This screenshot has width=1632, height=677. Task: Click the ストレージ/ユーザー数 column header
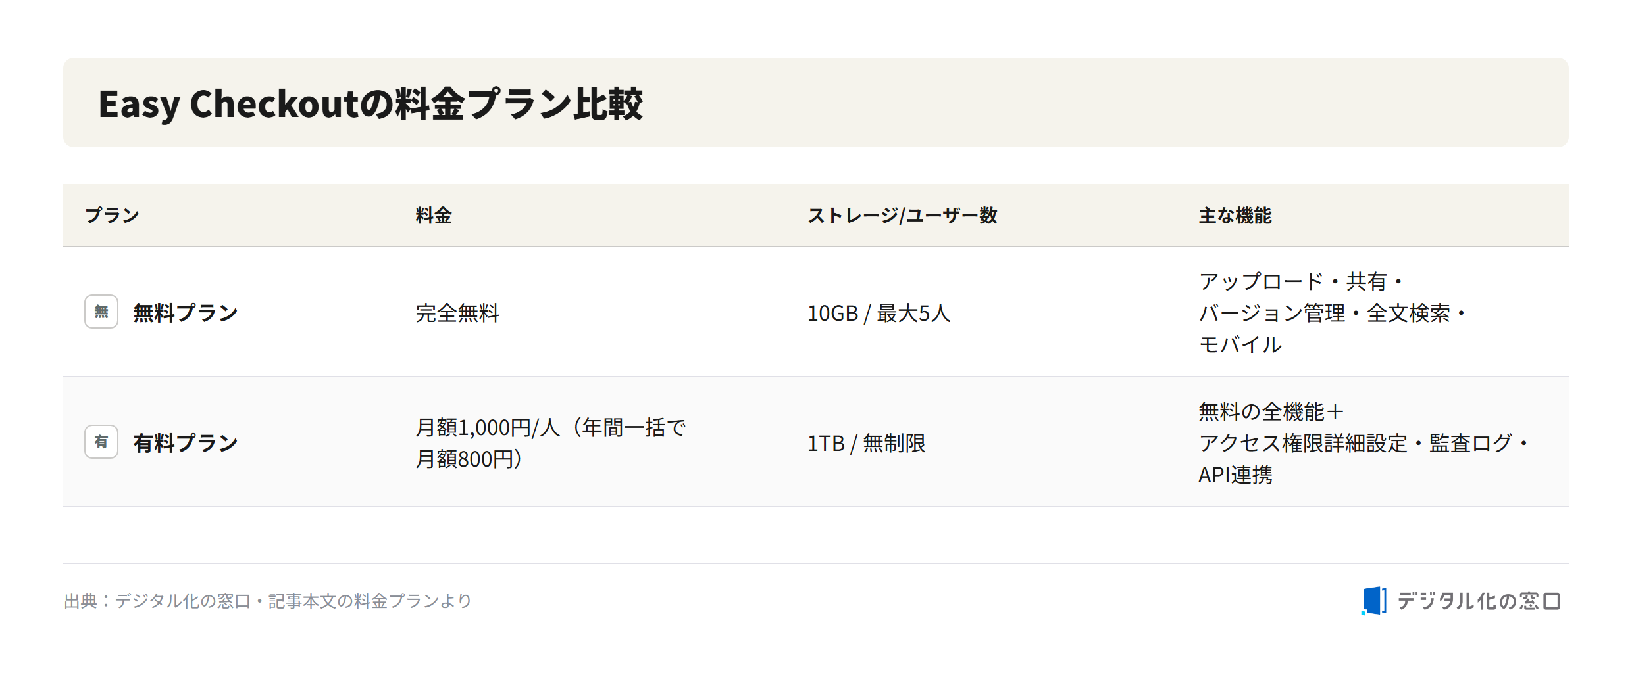click(902, 216)
